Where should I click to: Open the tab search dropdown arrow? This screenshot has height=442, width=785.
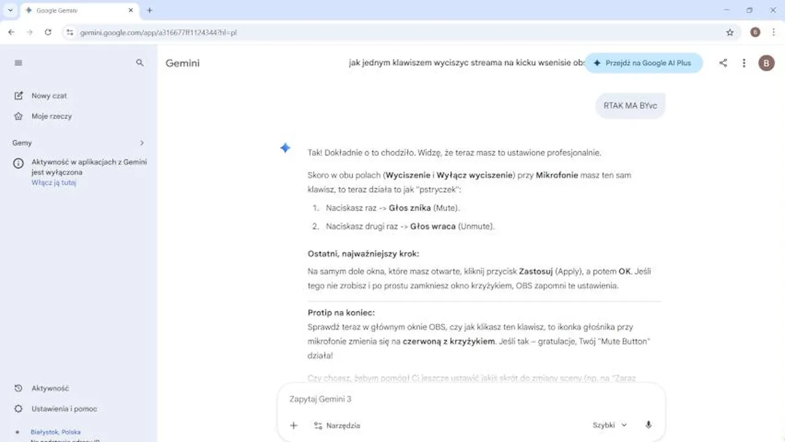(10, 10)
